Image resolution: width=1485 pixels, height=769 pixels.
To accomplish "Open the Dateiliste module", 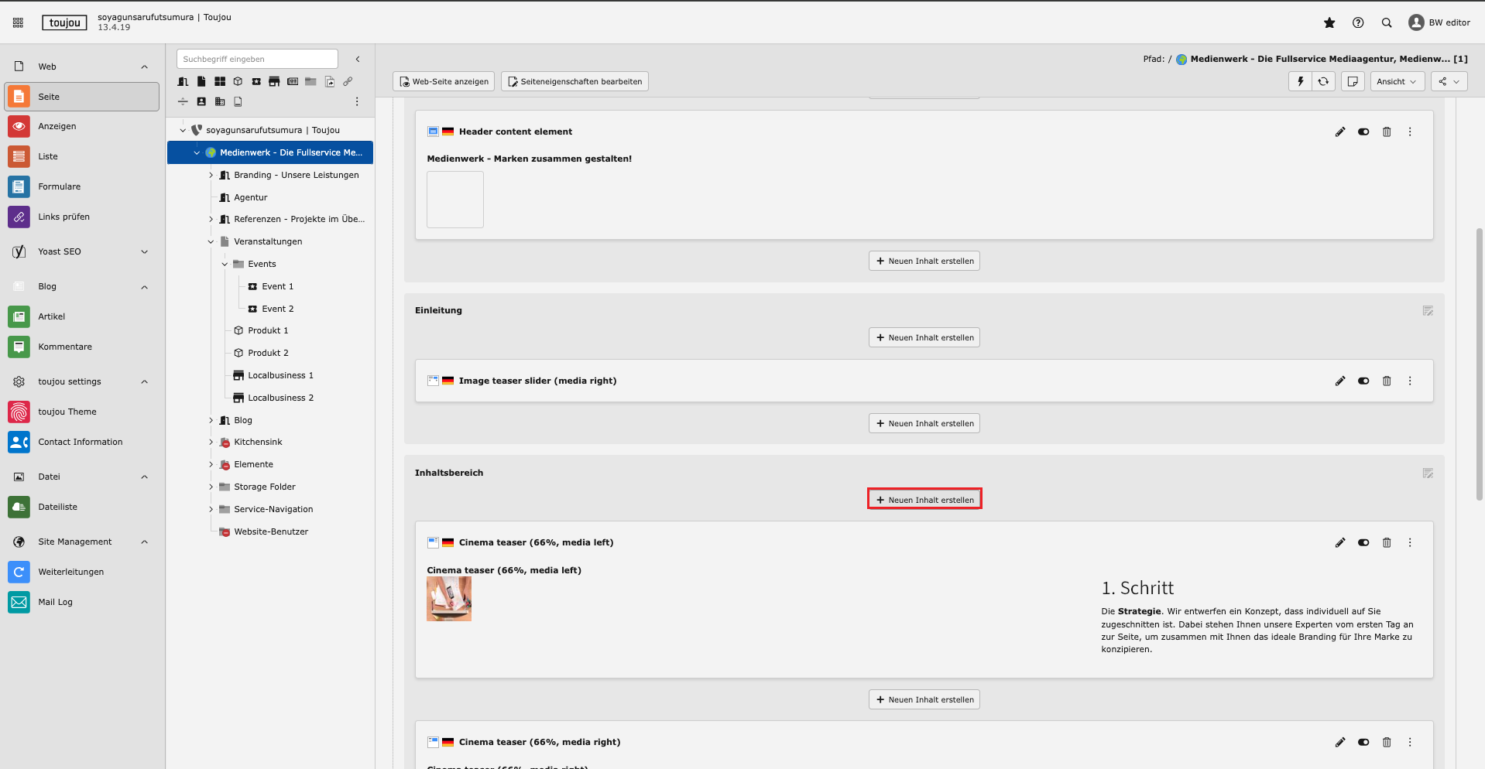I will [58, 508].
